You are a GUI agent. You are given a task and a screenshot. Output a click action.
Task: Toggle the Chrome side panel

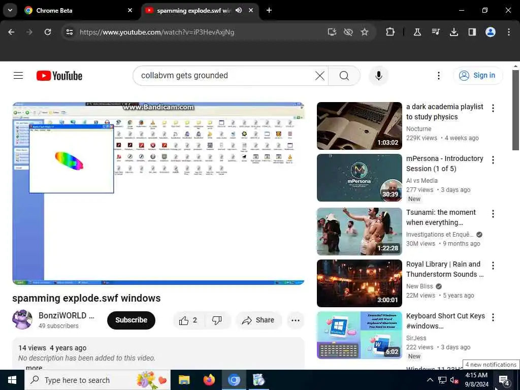[x=472, y=32]
